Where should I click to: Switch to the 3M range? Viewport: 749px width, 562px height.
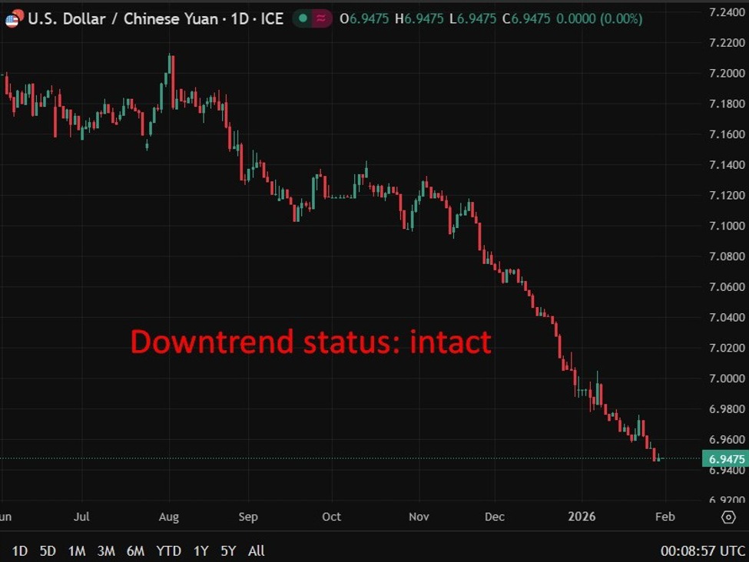pos(106,550)
